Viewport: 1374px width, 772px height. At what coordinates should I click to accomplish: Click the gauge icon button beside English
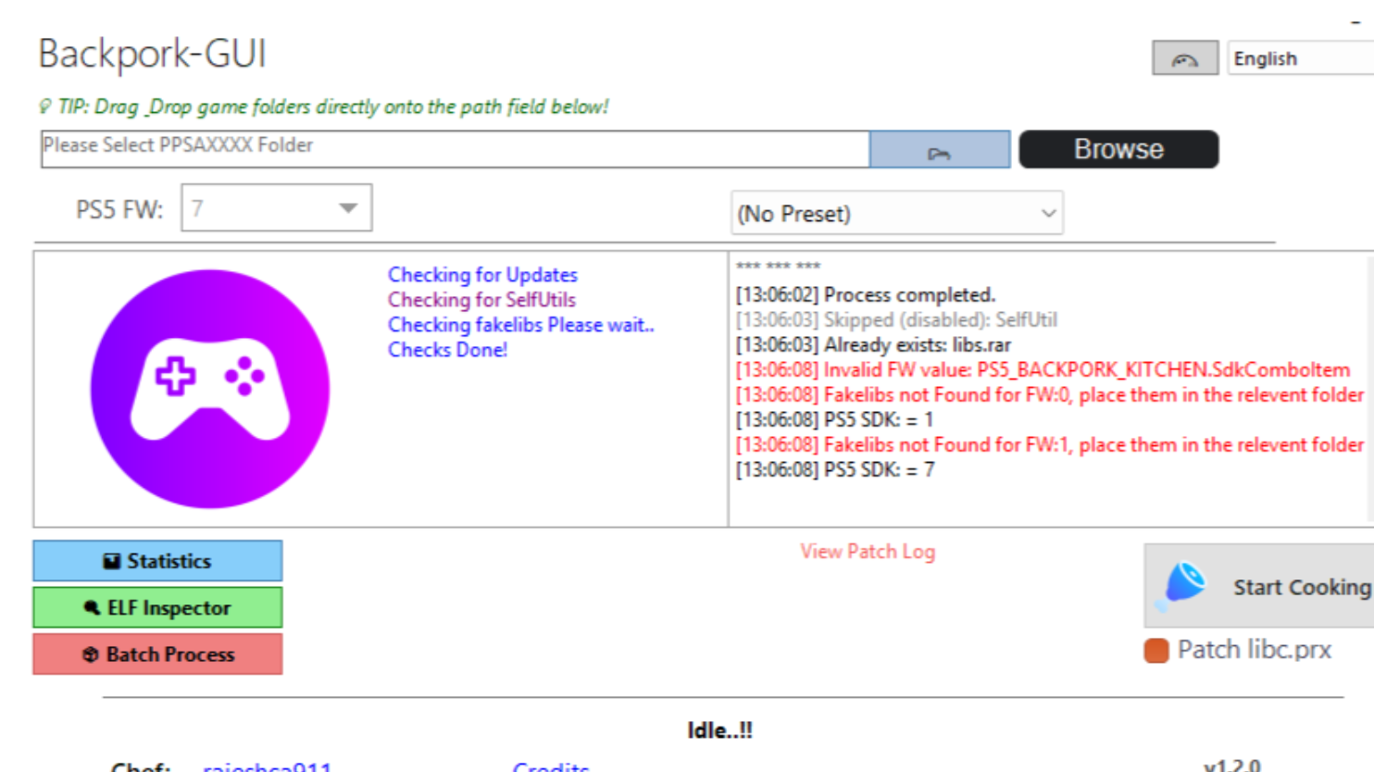(1184, 59)
